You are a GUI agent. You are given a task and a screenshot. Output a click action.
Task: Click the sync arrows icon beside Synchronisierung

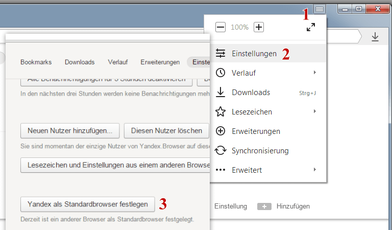(220, 150)
